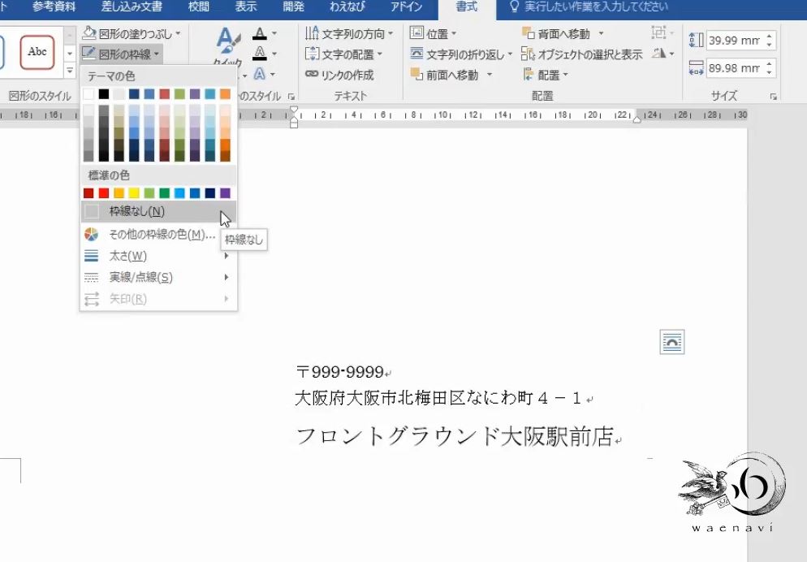Pick the standard purple color swatch

pyautogui.click(x=226, y=193)
